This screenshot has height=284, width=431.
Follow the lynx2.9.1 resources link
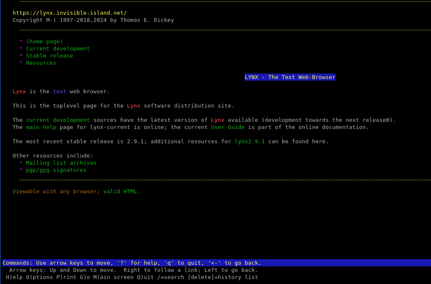click(x=250, y=142)
